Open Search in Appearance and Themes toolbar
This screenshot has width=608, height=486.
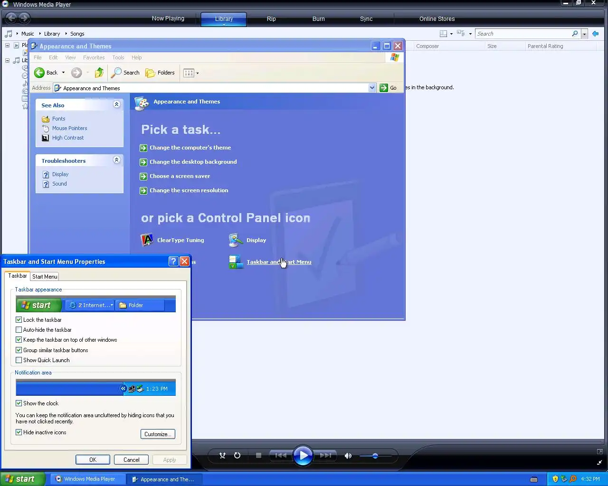click(125, 73)
